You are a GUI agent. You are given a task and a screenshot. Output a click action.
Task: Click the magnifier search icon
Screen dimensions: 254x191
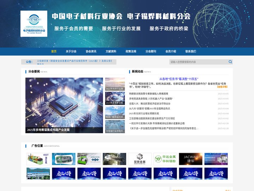(230, 62)
